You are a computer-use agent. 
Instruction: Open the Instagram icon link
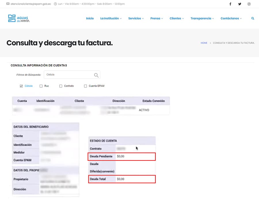pos(249,4)
